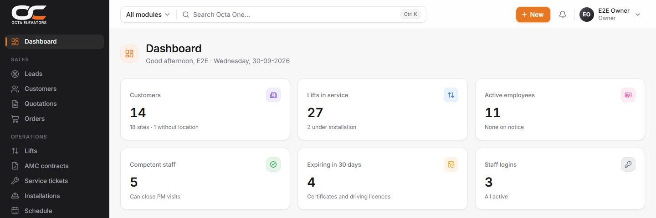This screenshot has height=218, width=656.
Task: Open the Expiring in 30 days card
Action: point(383,179)
